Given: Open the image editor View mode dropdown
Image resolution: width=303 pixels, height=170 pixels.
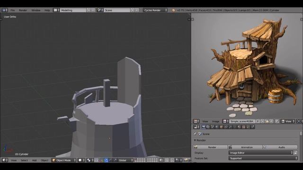Looking at the screenshot, I should pos(288,121).
